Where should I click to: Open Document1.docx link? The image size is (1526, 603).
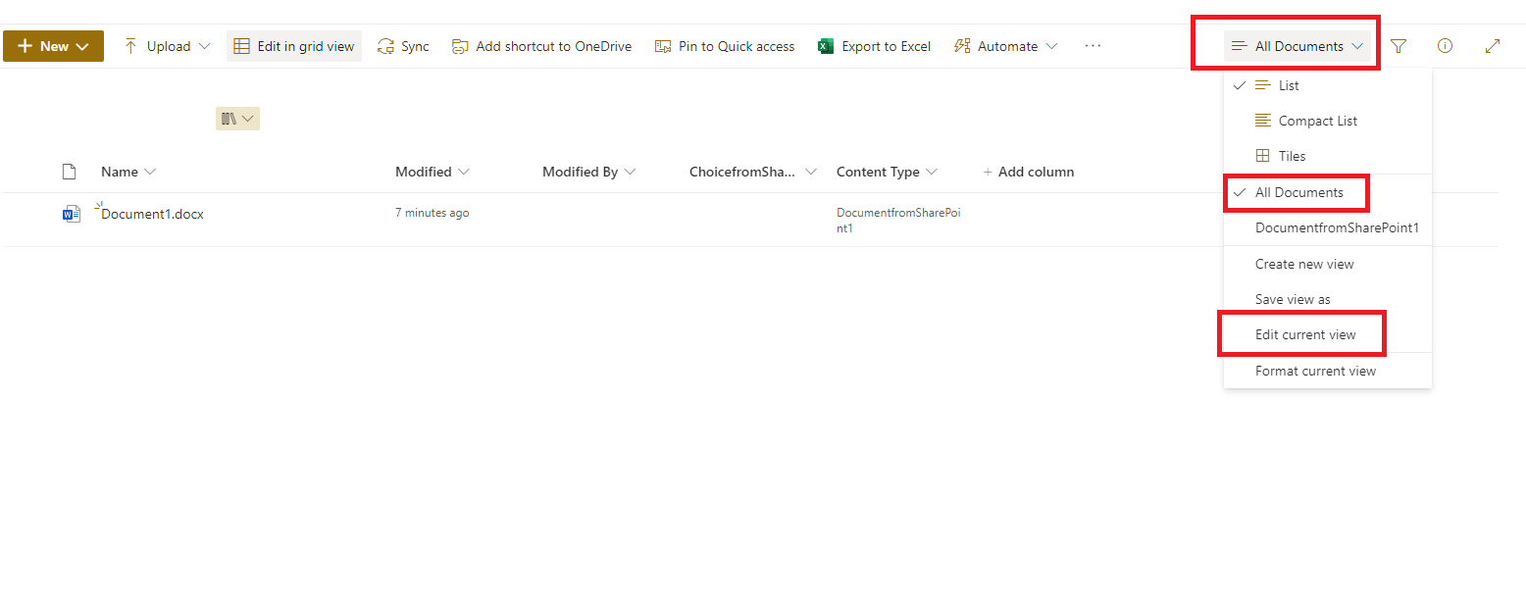pyautogui.click(x=153, y=213)
